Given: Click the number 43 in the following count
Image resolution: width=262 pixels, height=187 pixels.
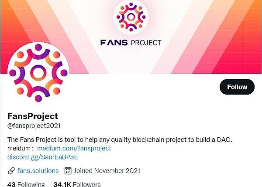Looking at the screenshot, I should tap(12, 184).
